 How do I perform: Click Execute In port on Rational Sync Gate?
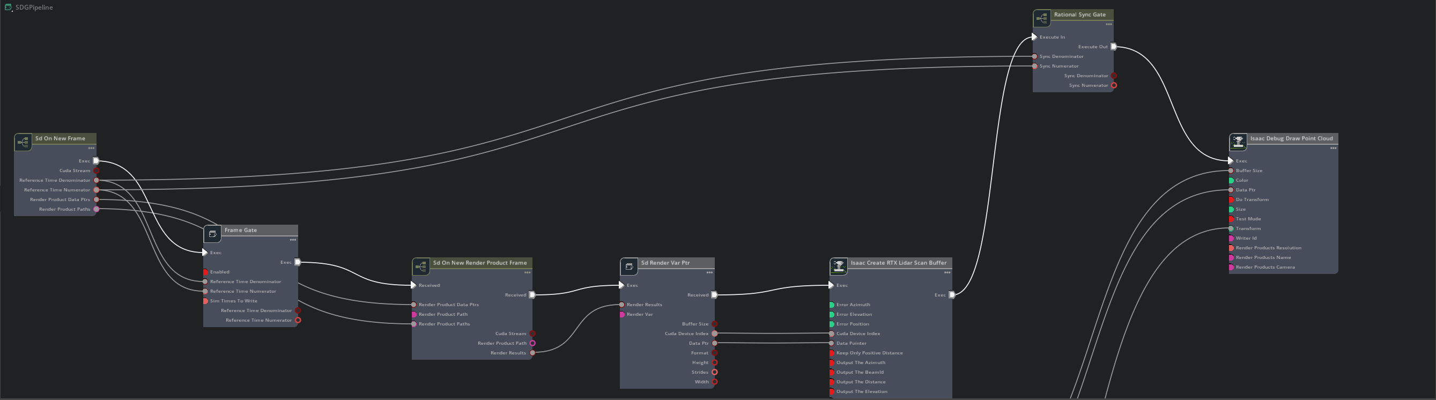[1034, 38]
